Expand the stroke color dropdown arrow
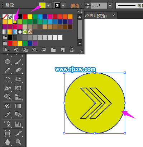Screen dimensions: 143x147 click(63, 5)
